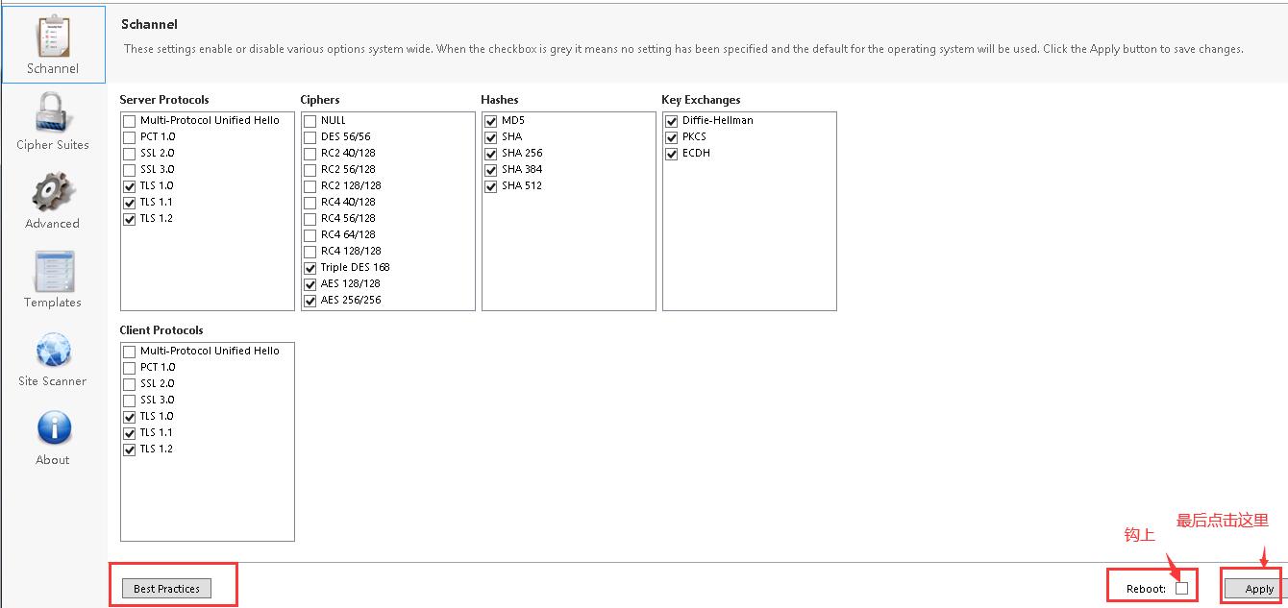Enable SSL 2.0 under Server Protocols

click(x=129, y=154)
